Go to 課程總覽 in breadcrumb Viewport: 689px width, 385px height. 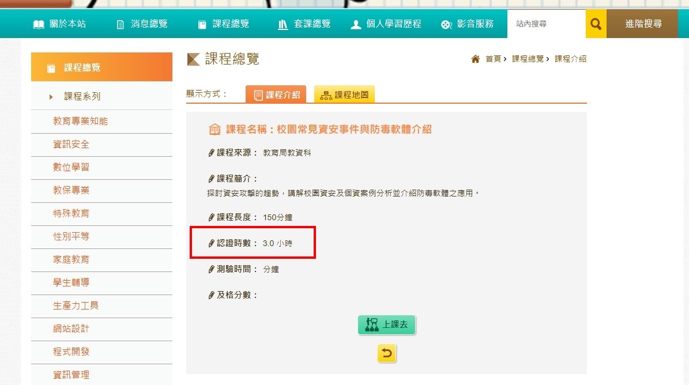(x=528, y=59)
